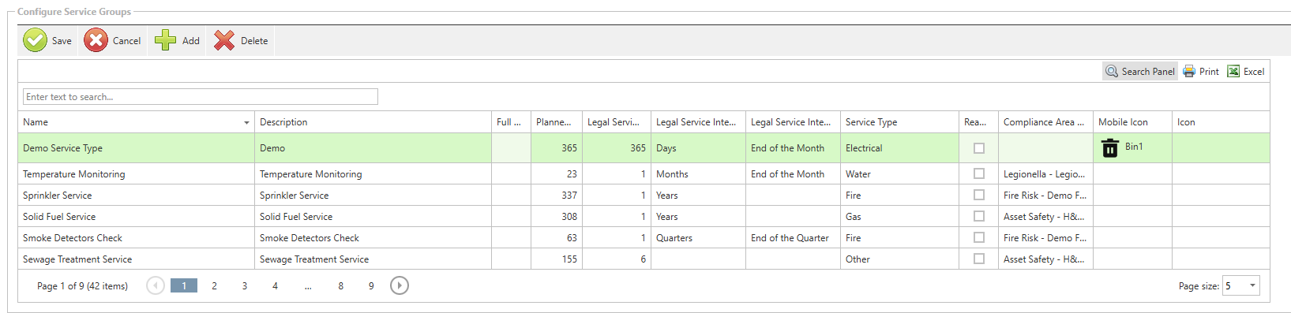Click the green plus Add icon
The width and height of the screenshot is (1291, 313).
click(x=165, y=40)
